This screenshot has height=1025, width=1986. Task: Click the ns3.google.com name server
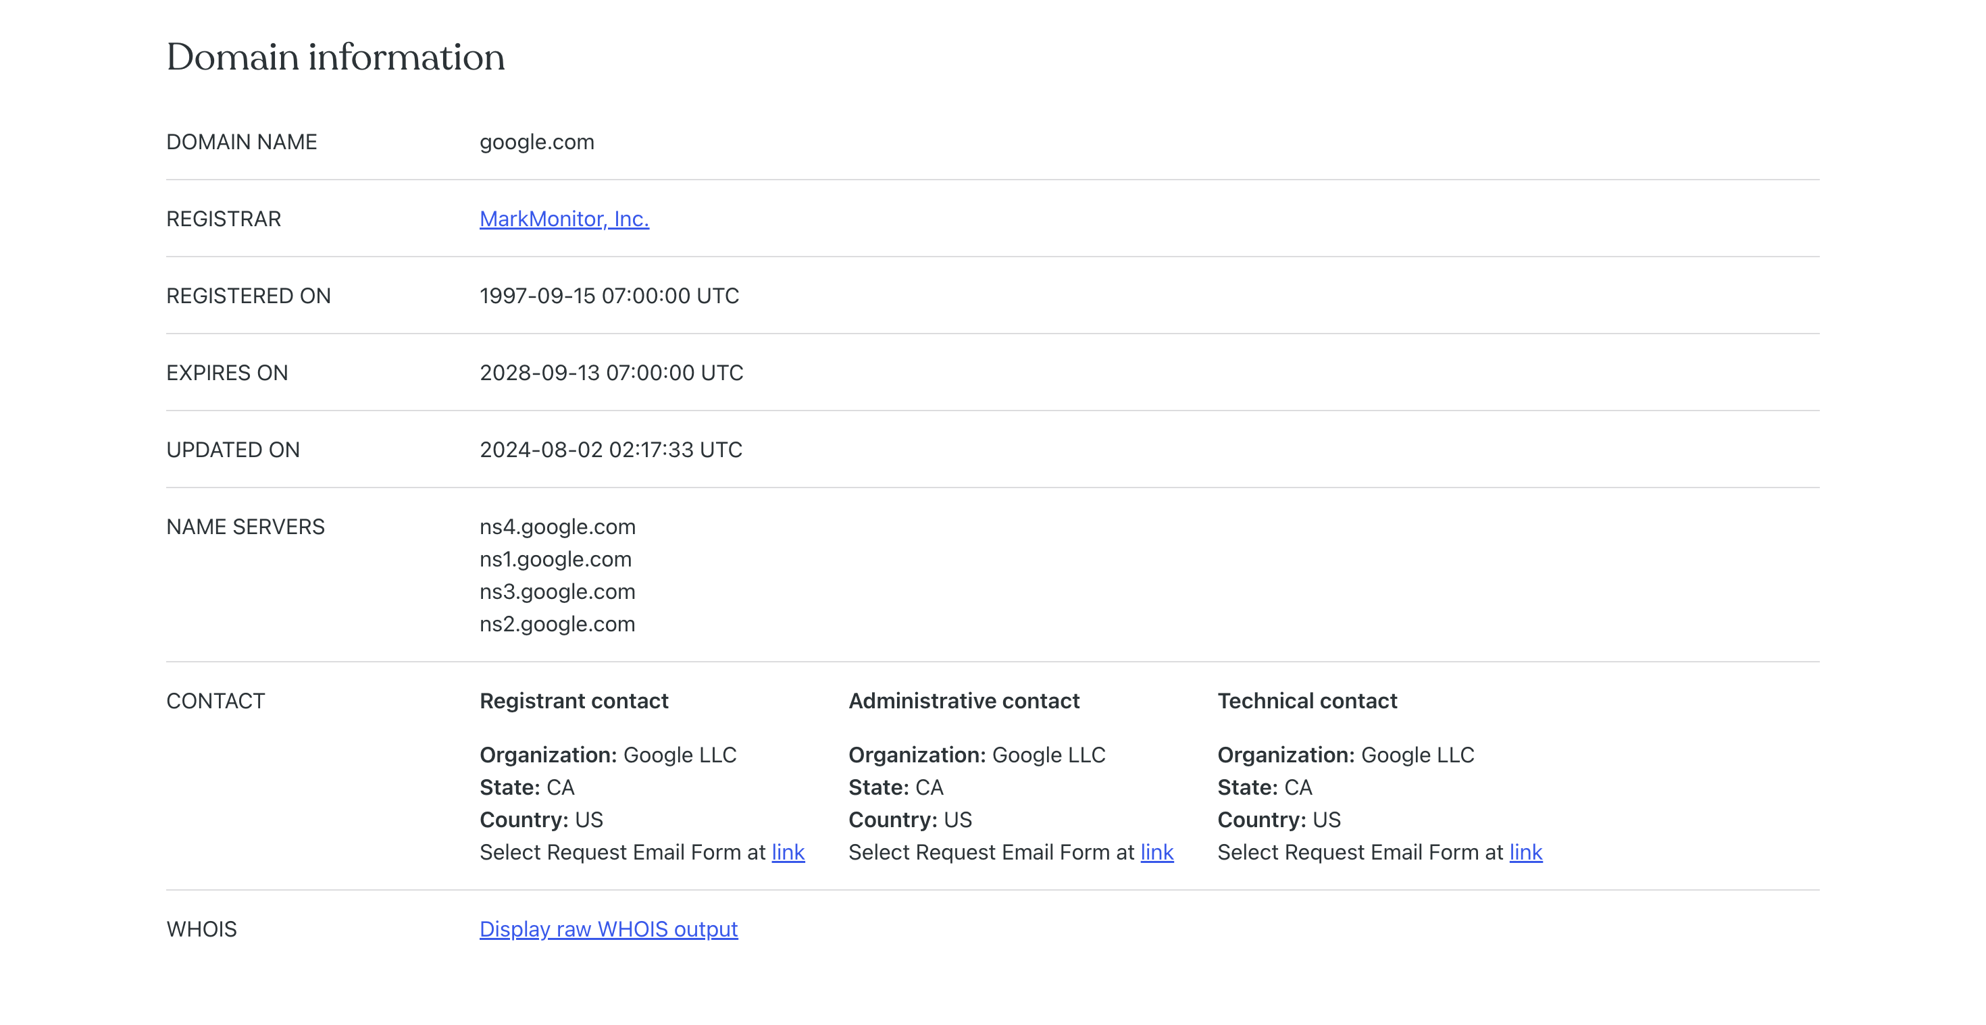point(557,592)
